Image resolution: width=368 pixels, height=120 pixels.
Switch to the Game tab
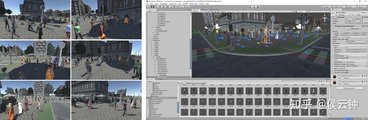pos(205,9)
